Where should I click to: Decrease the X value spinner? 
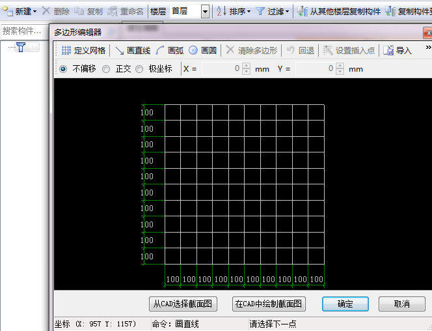point(247,72)
